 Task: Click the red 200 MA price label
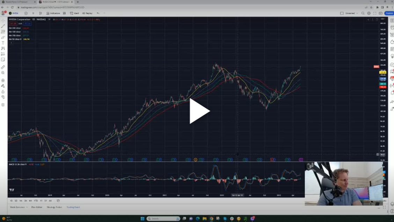pyautogui.click(x=383, y=87)
